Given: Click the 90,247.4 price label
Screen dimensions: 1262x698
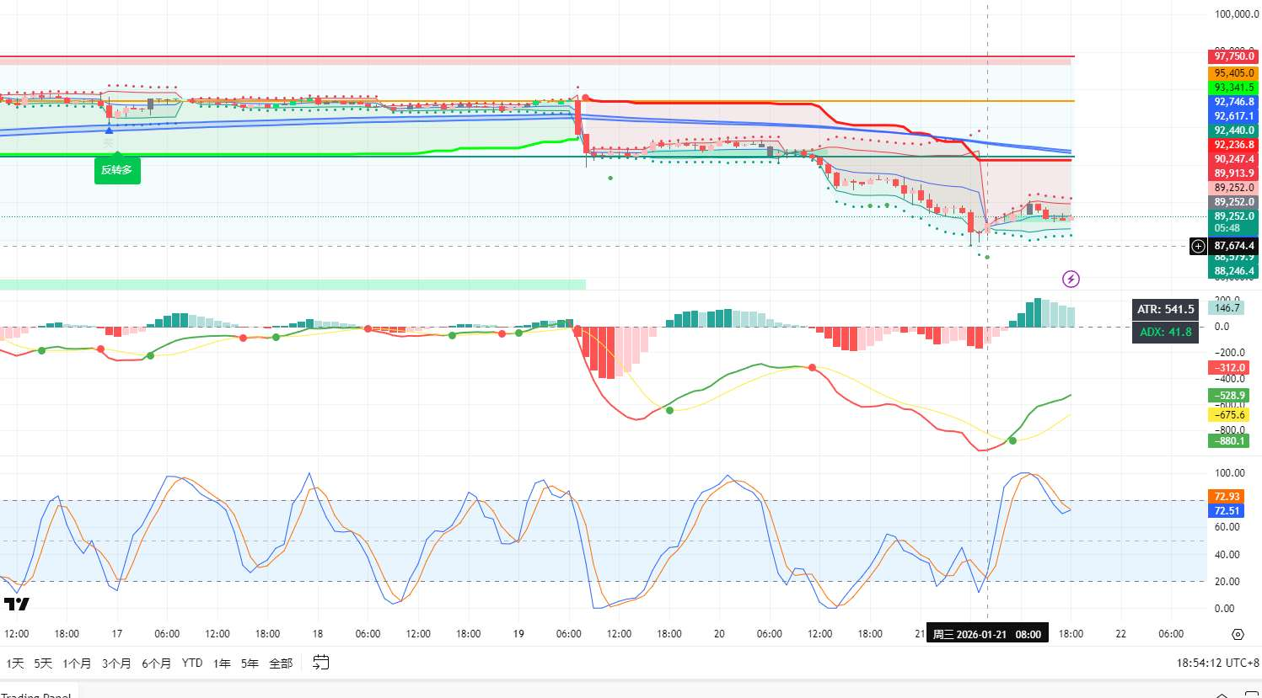Looking at the screenshot, I should 1233,159.
